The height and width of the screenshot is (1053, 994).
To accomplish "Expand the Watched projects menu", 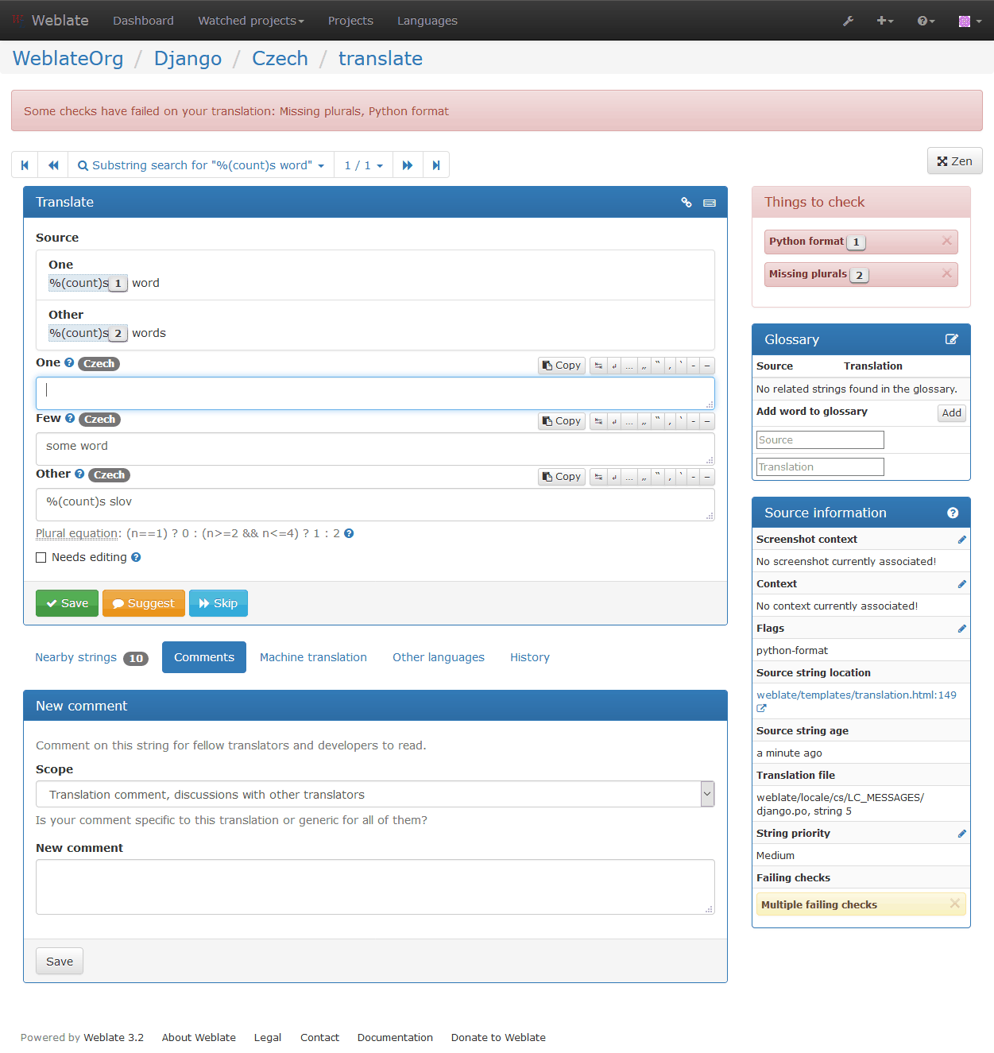I will click(x=251, y=21).
